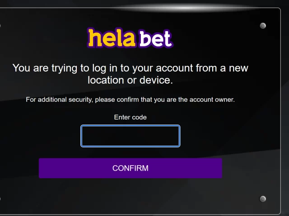The width and height of the screenshot is (289, 216).
Task: Click the white "bet" part of the logo
Action: pos(155,39)
